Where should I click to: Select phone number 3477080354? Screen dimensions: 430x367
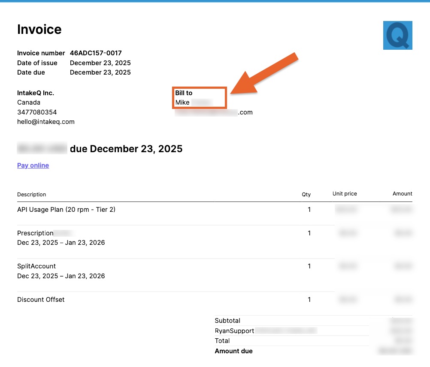point(37,112)
